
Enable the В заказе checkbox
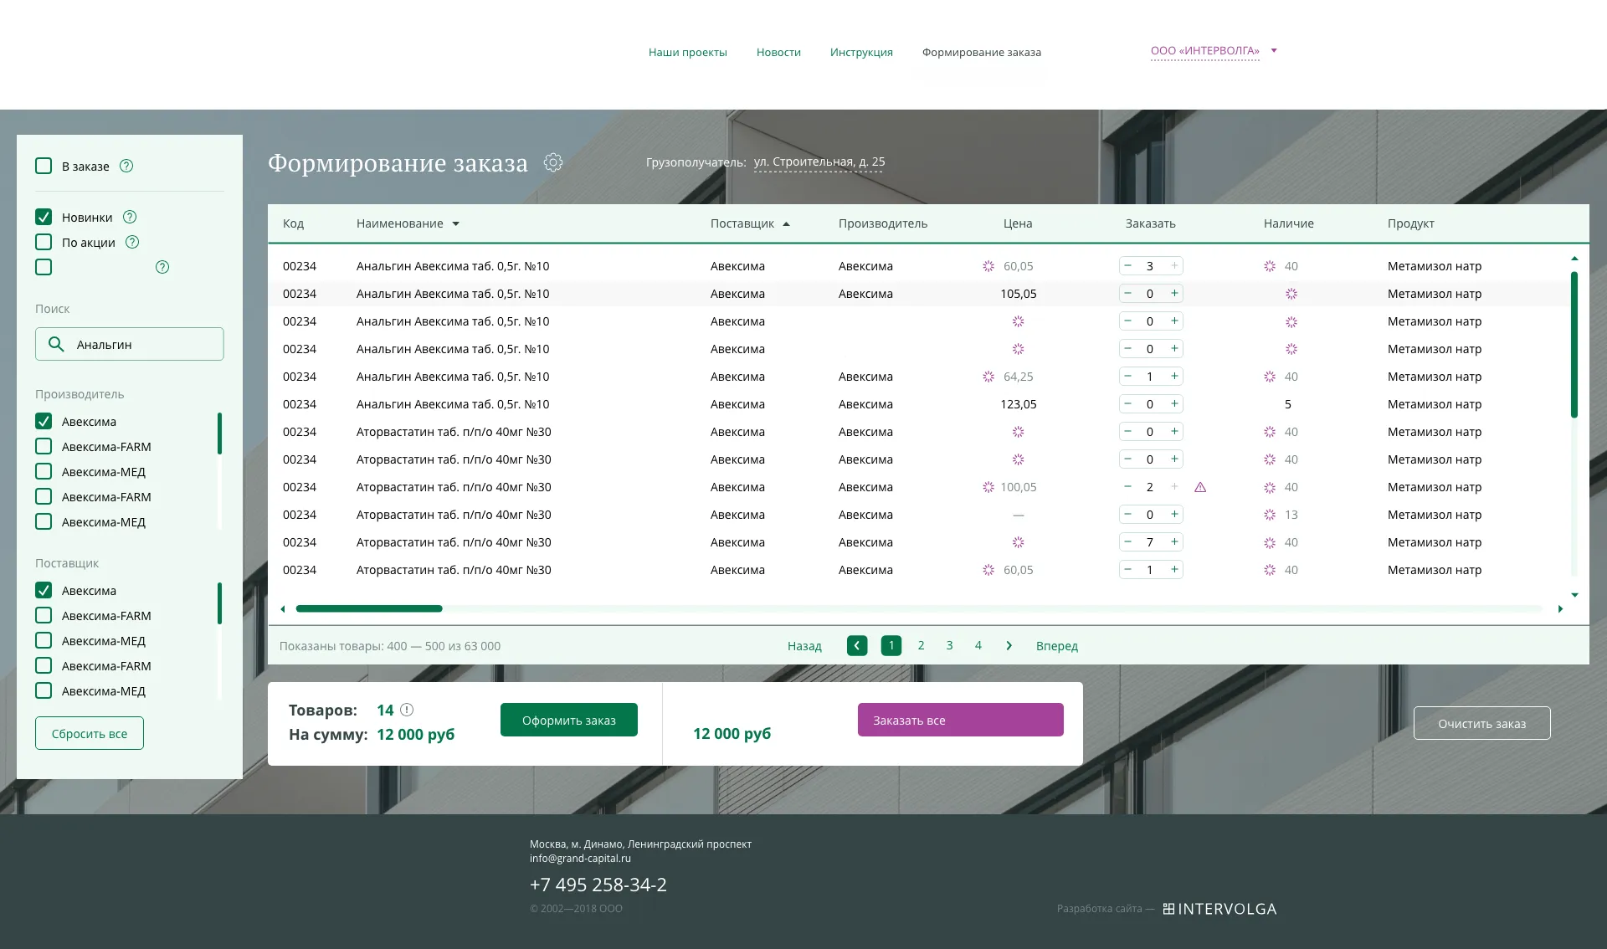44,166
